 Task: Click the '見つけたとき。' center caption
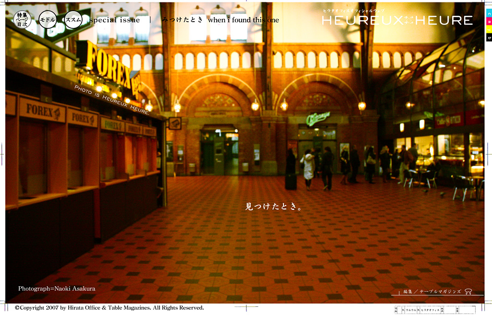tap(273, 207)
